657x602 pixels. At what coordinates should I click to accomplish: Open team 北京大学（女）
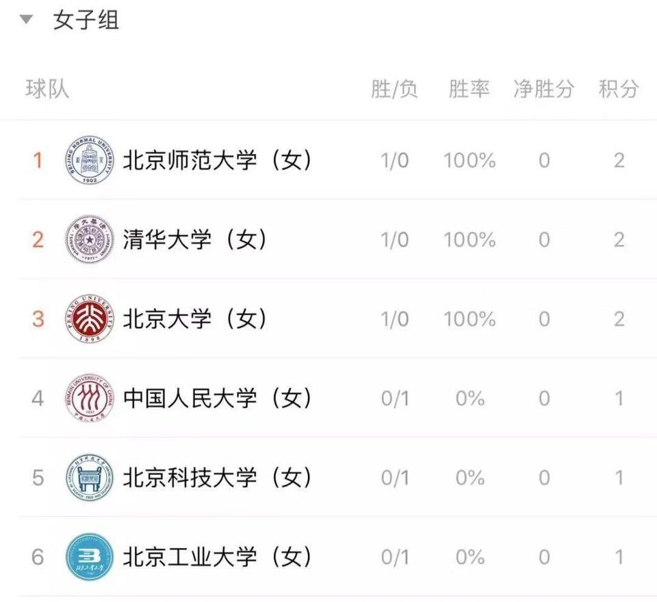(x=195, y=318)
